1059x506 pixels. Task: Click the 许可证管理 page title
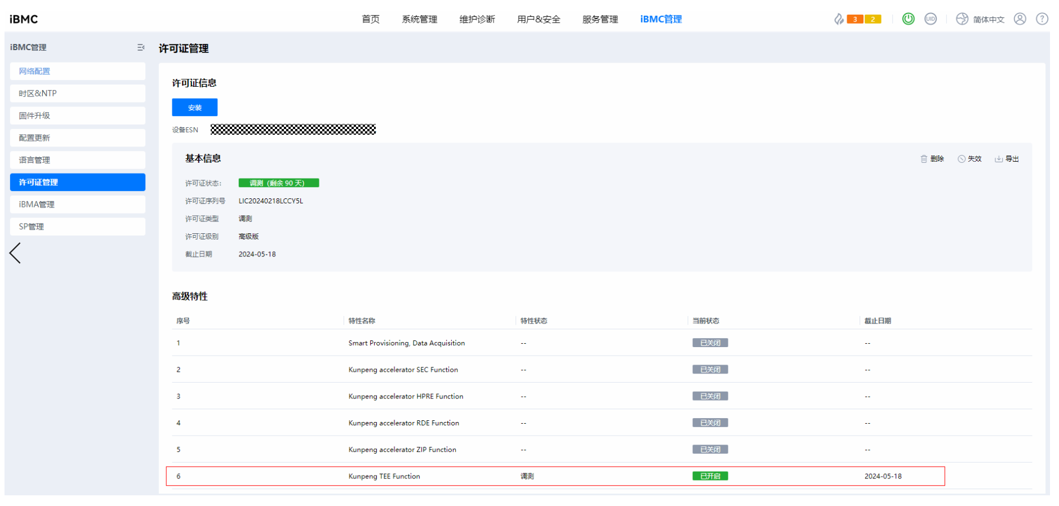[x=184, y=48]
